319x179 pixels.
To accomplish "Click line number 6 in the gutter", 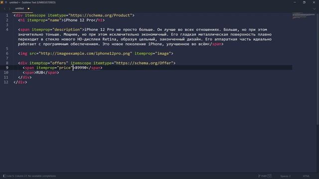I will pyautogui.click(x=7, y=54).
